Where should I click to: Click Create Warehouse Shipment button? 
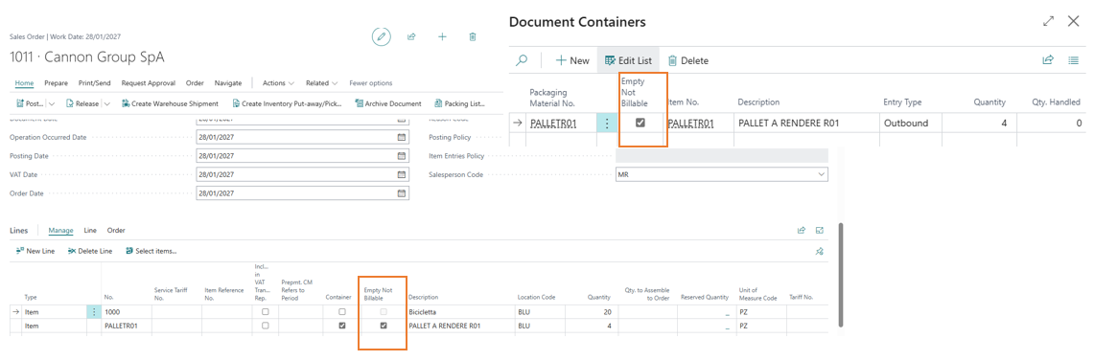pos(171,103)
